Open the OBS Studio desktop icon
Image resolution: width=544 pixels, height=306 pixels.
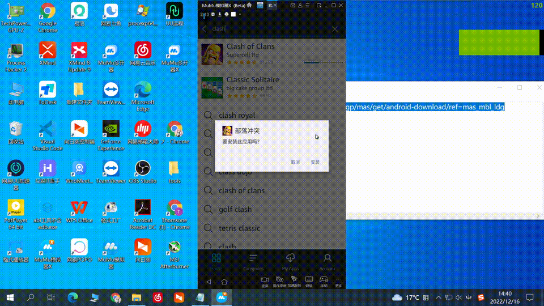[x=143, y=172]
